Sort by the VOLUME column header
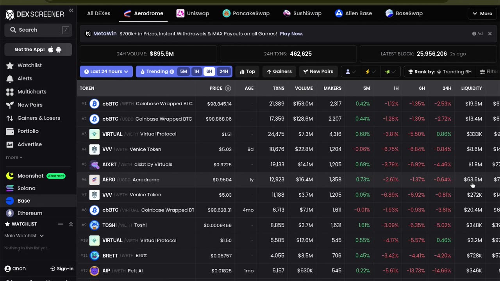500x281 pixels. click(x=304, y=88)
